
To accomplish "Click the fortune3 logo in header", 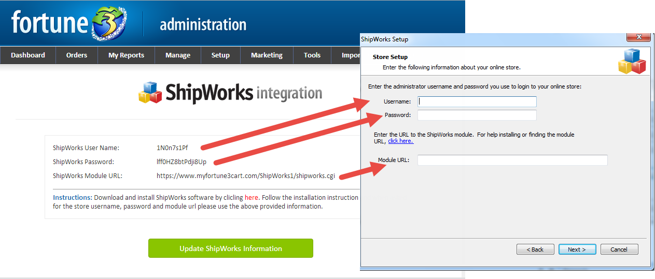I will click(69, 23).
